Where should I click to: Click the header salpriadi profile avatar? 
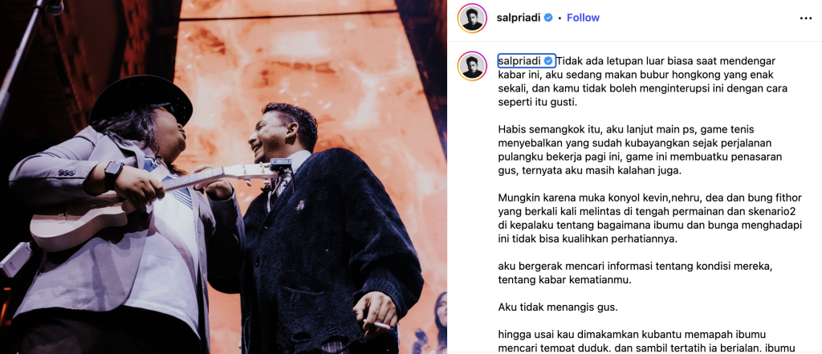(472, 18)
